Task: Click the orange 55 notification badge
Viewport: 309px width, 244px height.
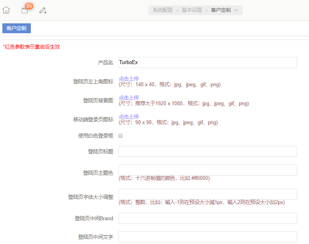Action: [29, 6]
